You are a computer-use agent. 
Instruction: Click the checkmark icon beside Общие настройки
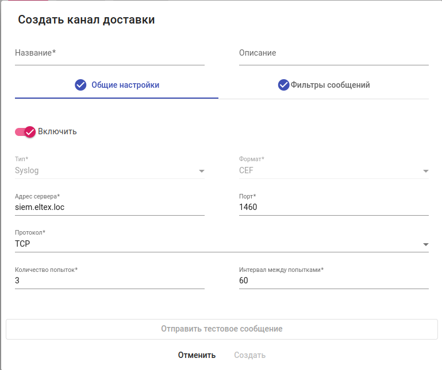(x=80, y=85)
